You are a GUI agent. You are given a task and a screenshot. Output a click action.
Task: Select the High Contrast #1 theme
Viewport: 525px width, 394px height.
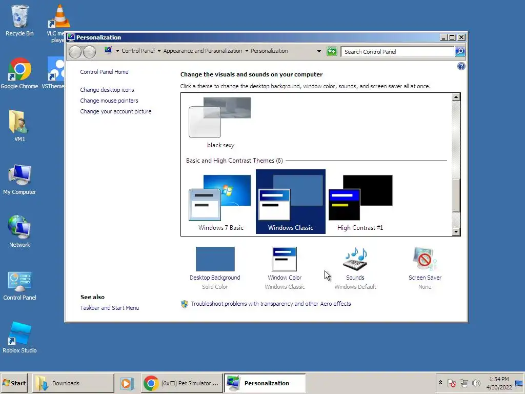tap(360, 202)
